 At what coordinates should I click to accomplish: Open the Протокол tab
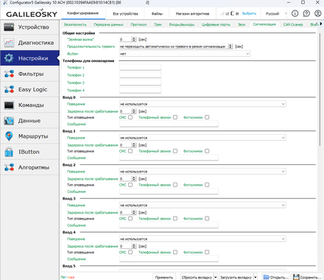[138, 24]
